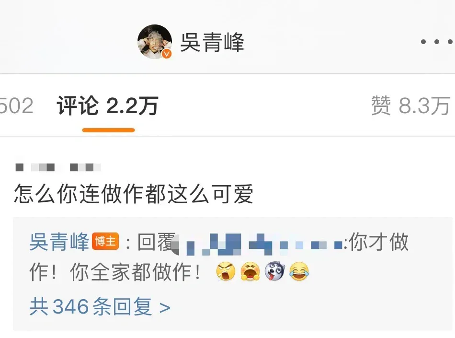Expand the 共346条回复 replies thread

click(x=100, y=307)
